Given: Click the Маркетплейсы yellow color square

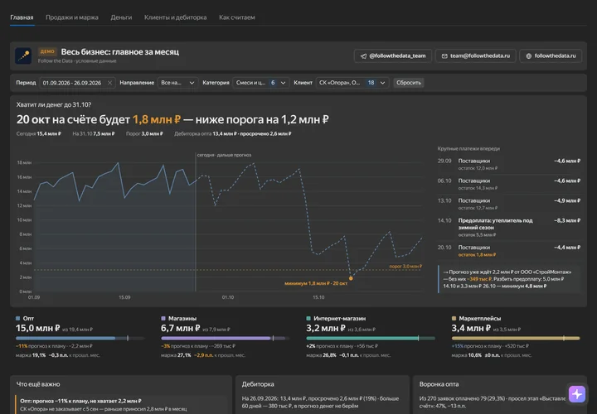Looking at the screenshot, I should 454,318.
